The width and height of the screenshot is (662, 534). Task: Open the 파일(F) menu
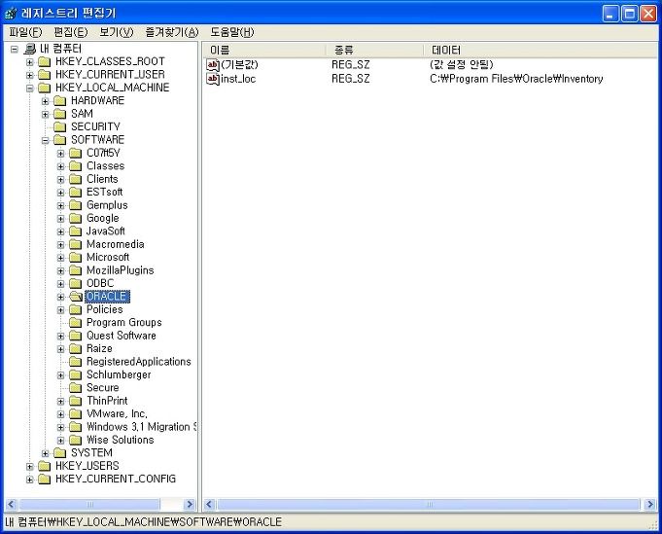coord(25,32)
